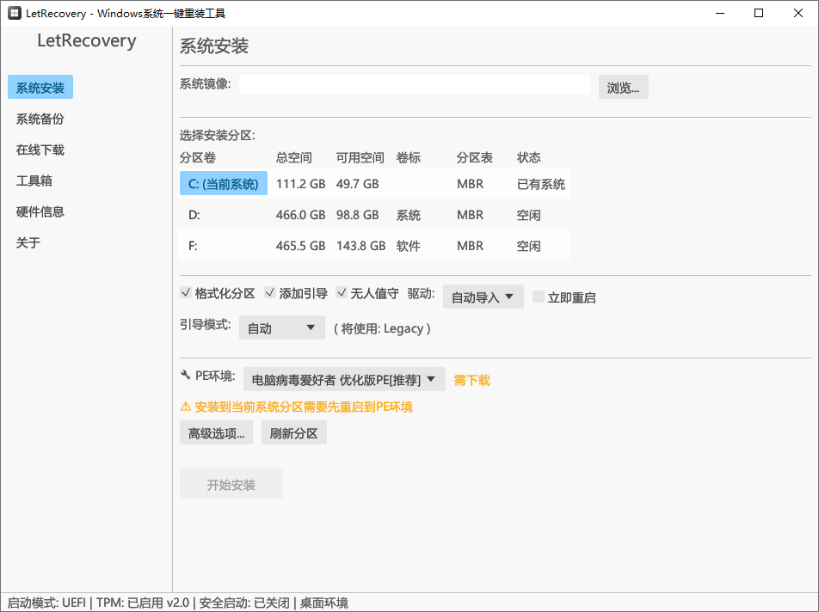Open the 高级选项 dialog
The image size is (819, 612).
[x=216, y=432]
